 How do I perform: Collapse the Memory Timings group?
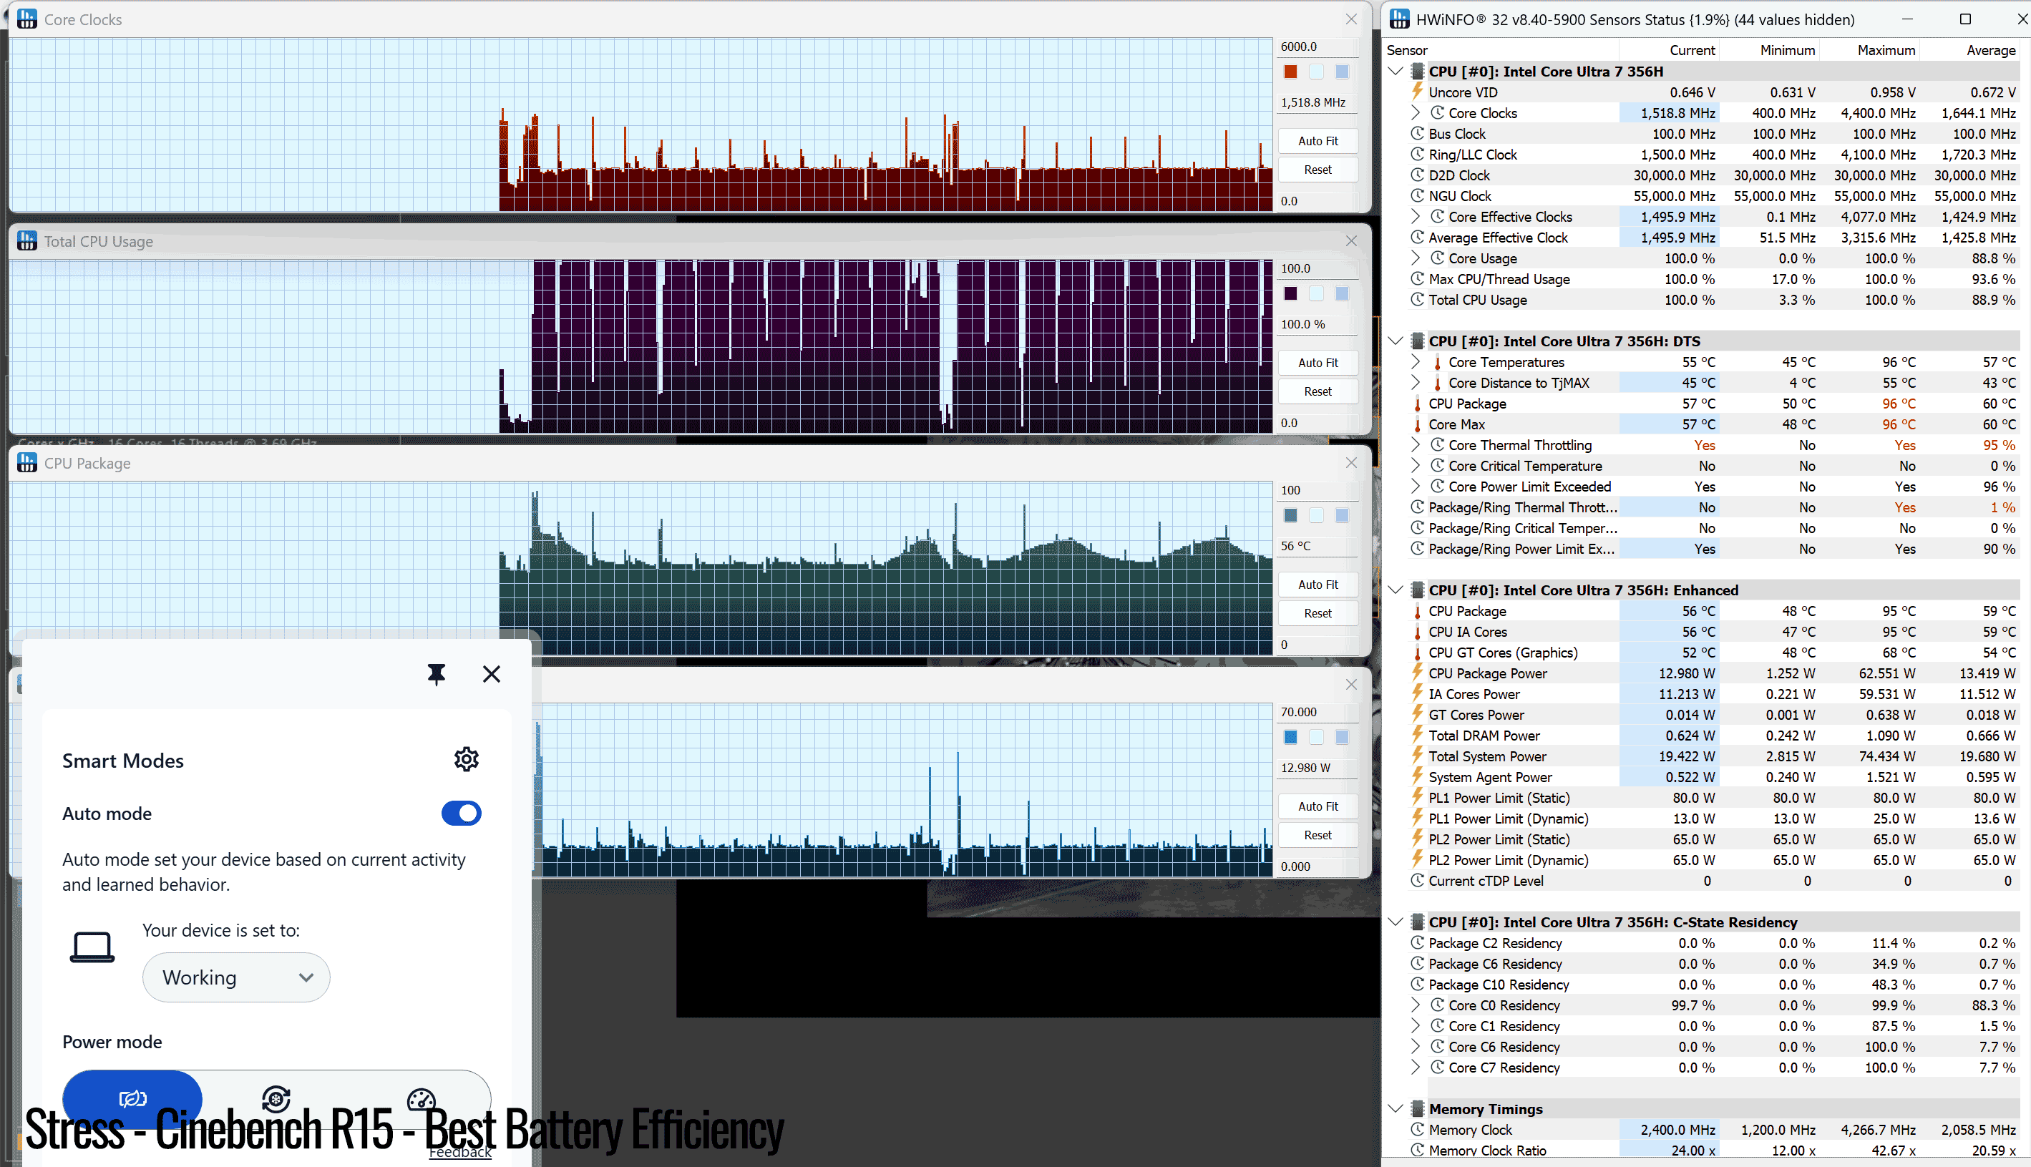(1396, 1109)
